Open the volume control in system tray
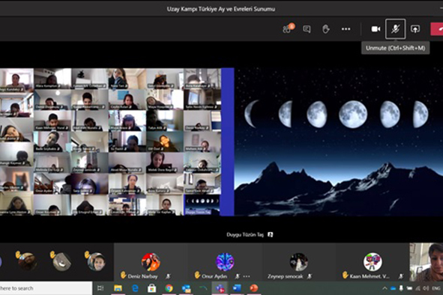 pos(426,288)
